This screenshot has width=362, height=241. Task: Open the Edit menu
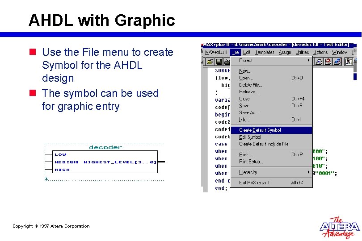[247, 52]
